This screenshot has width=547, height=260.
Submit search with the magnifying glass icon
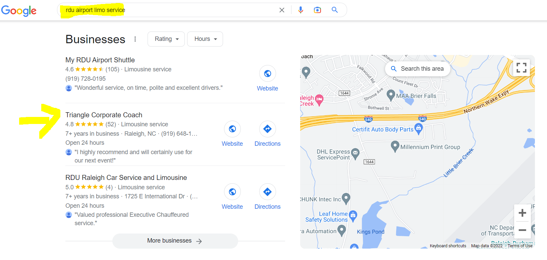(335, 10)
